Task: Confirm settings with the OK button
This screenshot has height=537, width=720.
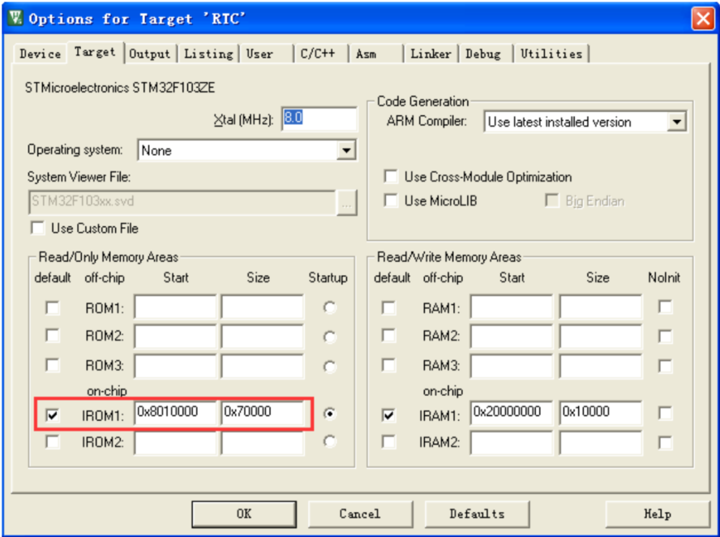Action: [244, 513]
